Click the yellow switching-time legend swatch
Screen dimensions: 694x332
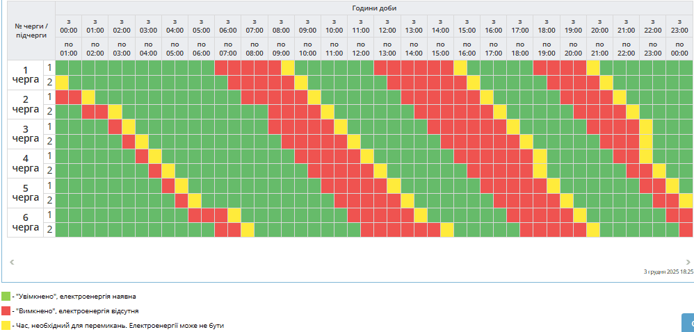[6, 325]
